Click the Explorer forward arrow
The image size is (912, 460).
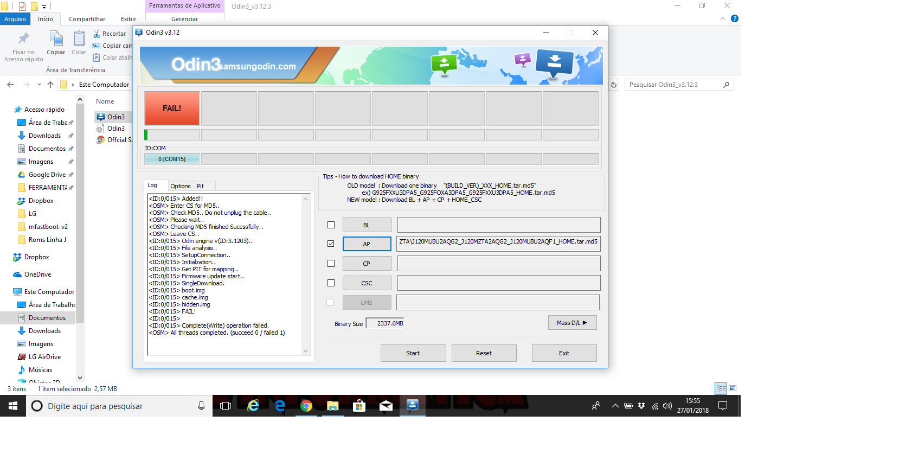(26, 85)
